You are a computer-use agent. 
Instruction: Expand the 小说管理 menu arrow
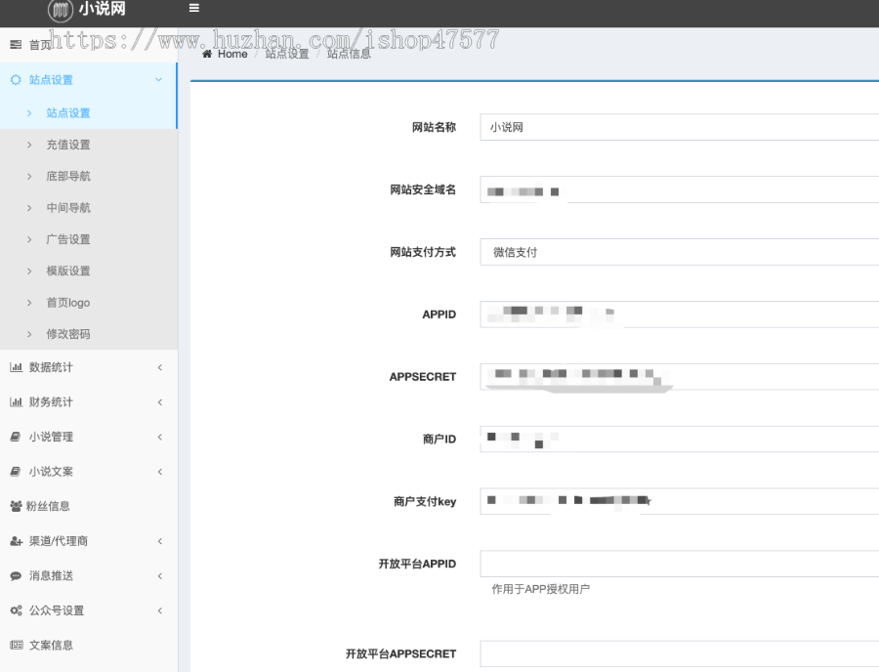point(160,437)
